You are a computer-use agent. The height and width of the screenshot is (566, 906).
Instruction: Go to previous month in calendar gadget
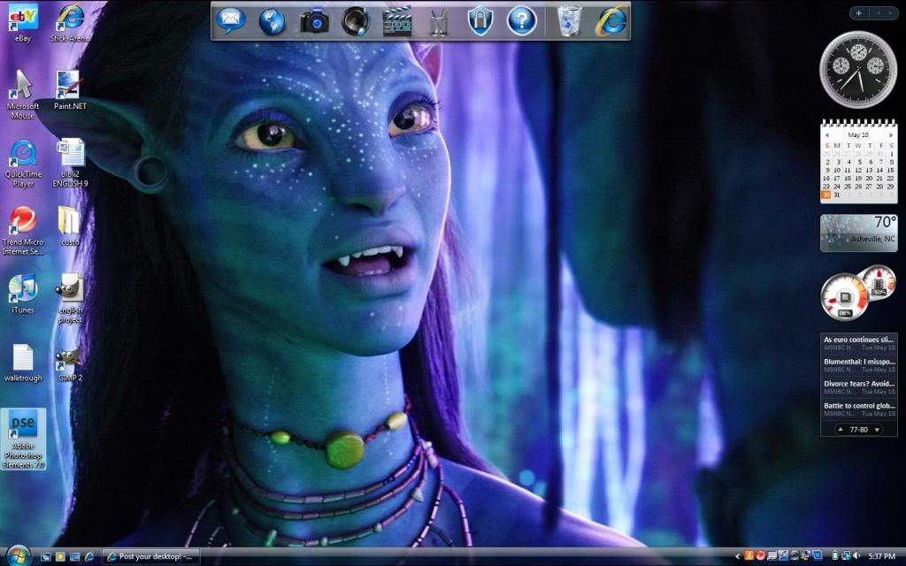[826, 135]
